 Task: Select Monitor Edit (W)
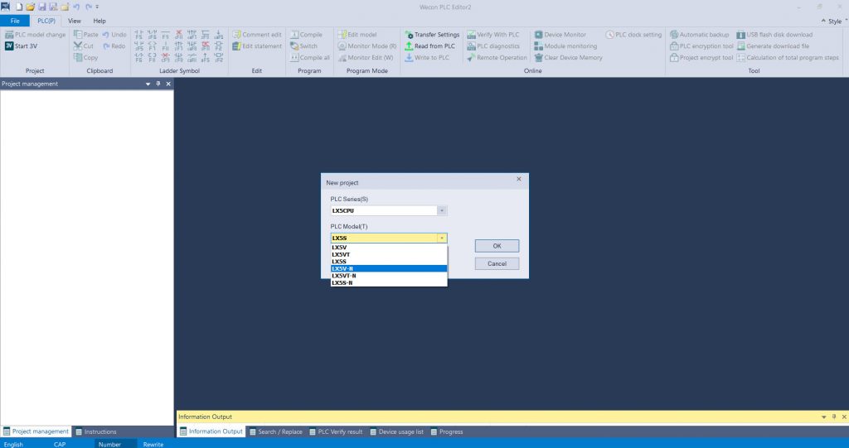point(366,57)
